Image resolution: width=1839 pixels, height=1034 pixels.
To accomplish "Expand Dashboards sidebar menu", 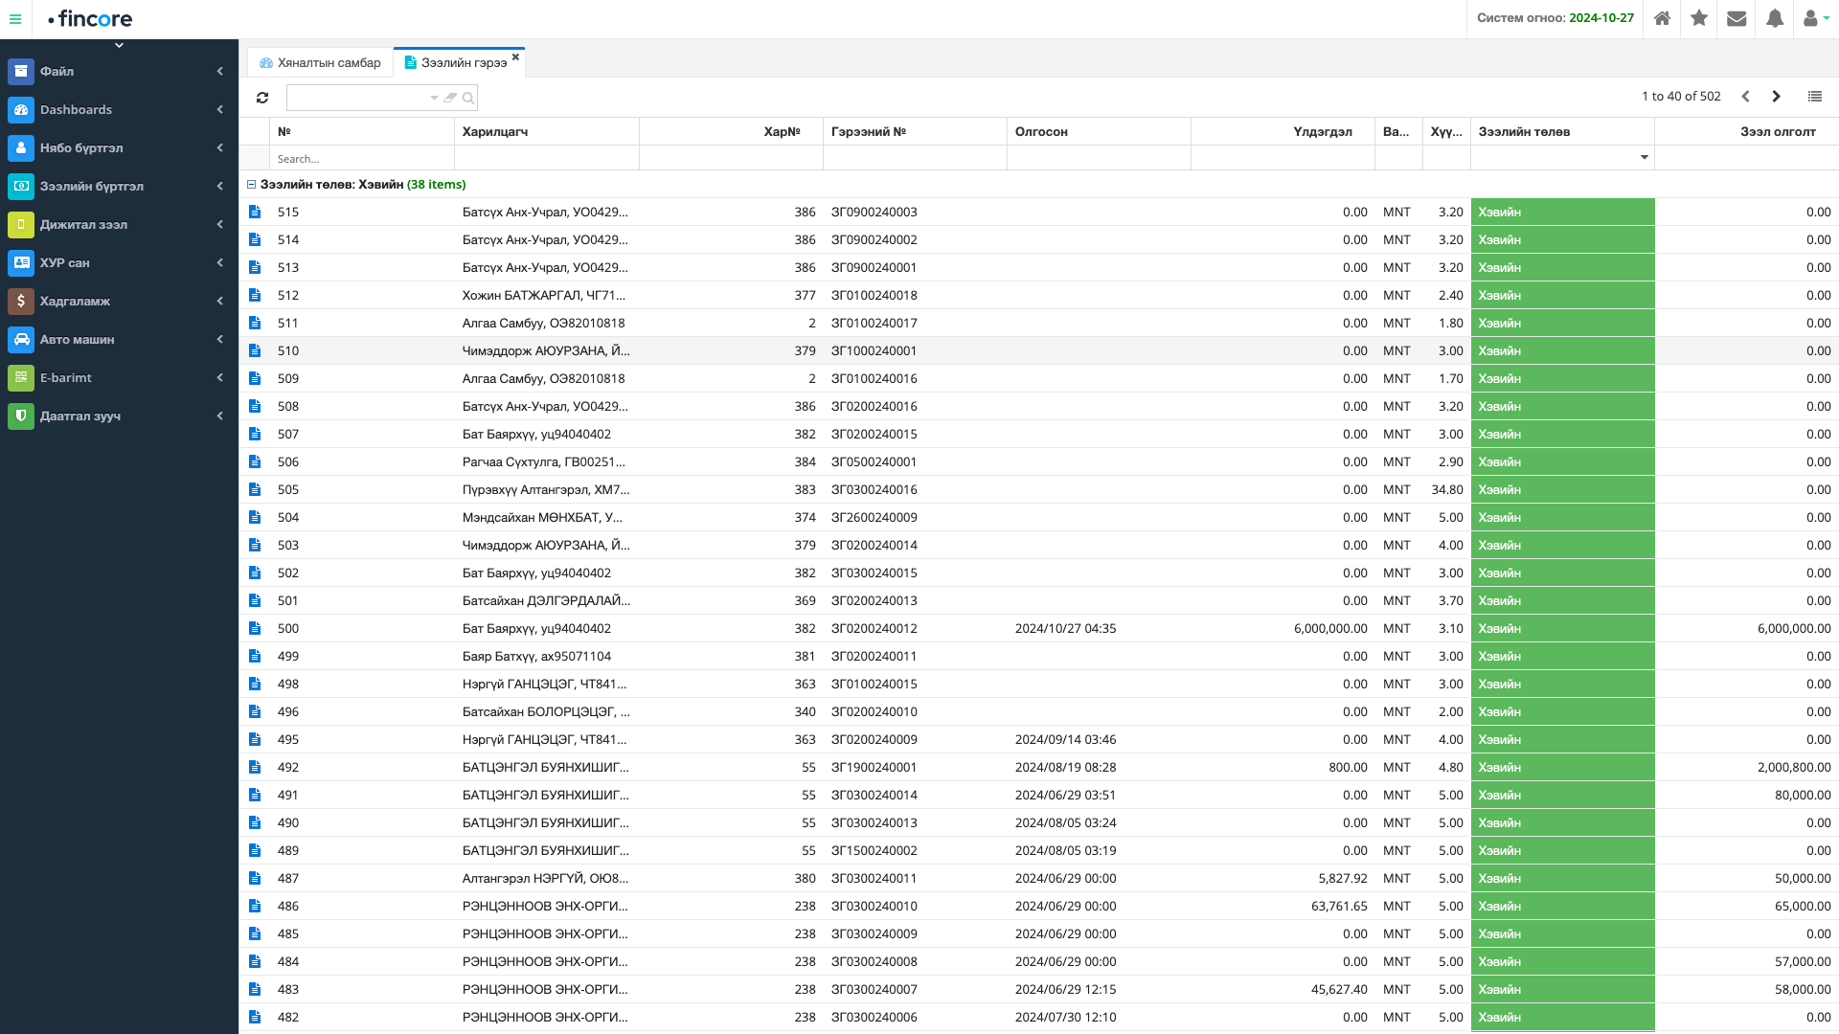I will coord(119,109).
